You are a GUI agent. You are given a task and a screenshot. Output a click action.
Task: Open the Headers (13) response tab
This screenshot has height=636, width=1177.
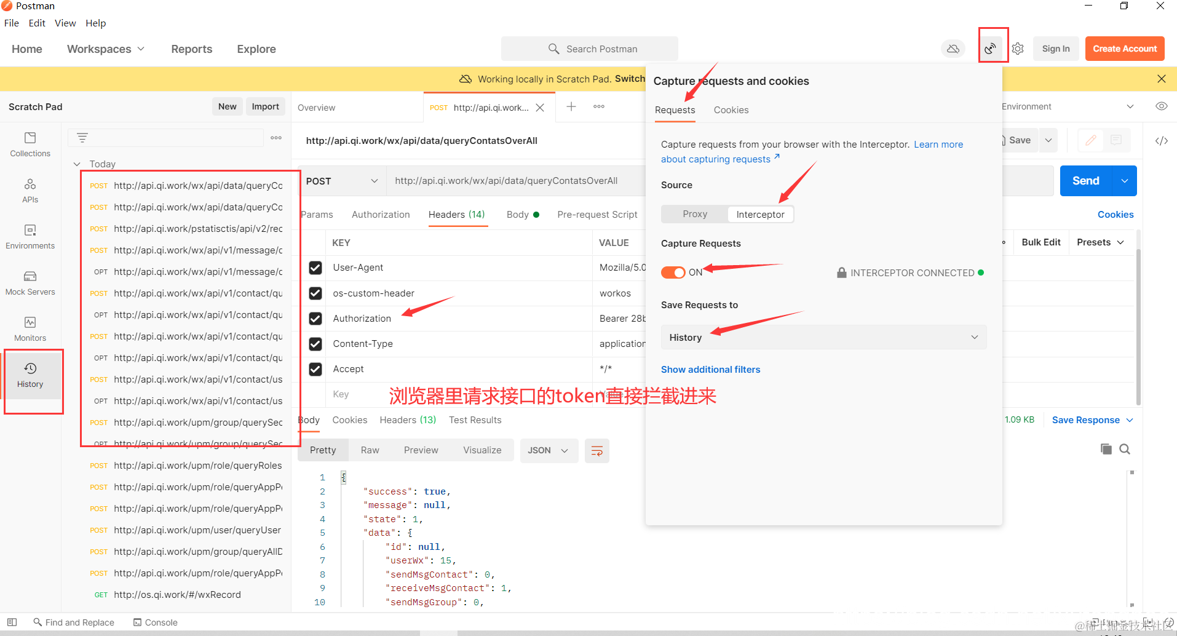[408, 420]
